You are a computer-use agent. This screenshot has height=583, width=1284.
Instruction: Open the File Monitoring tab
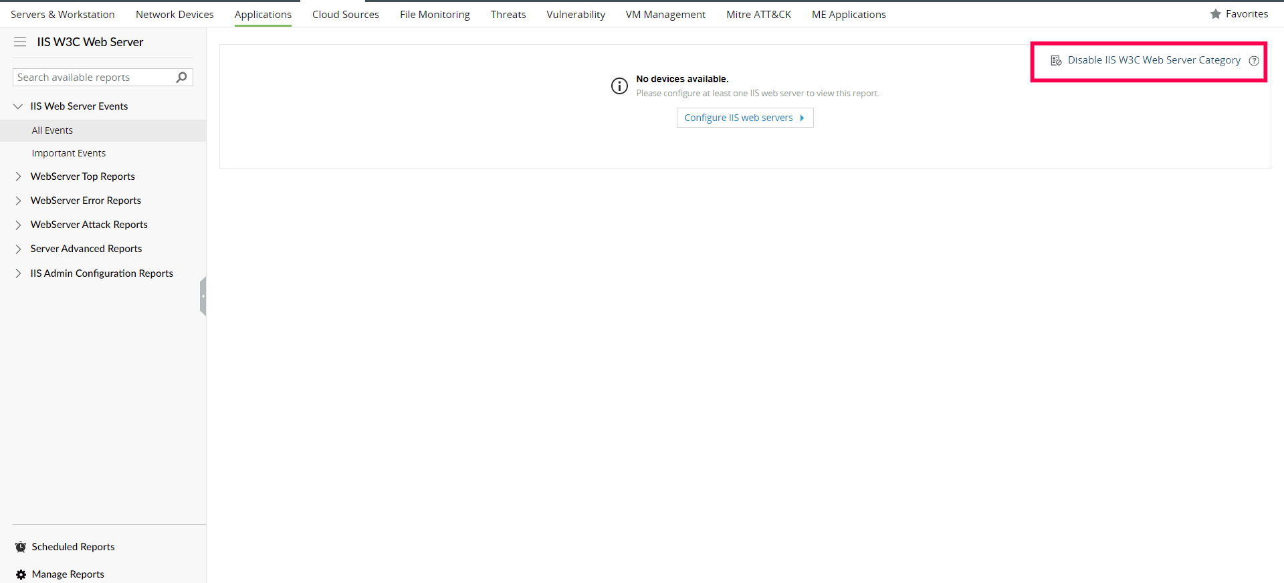(x=435, y=14)
